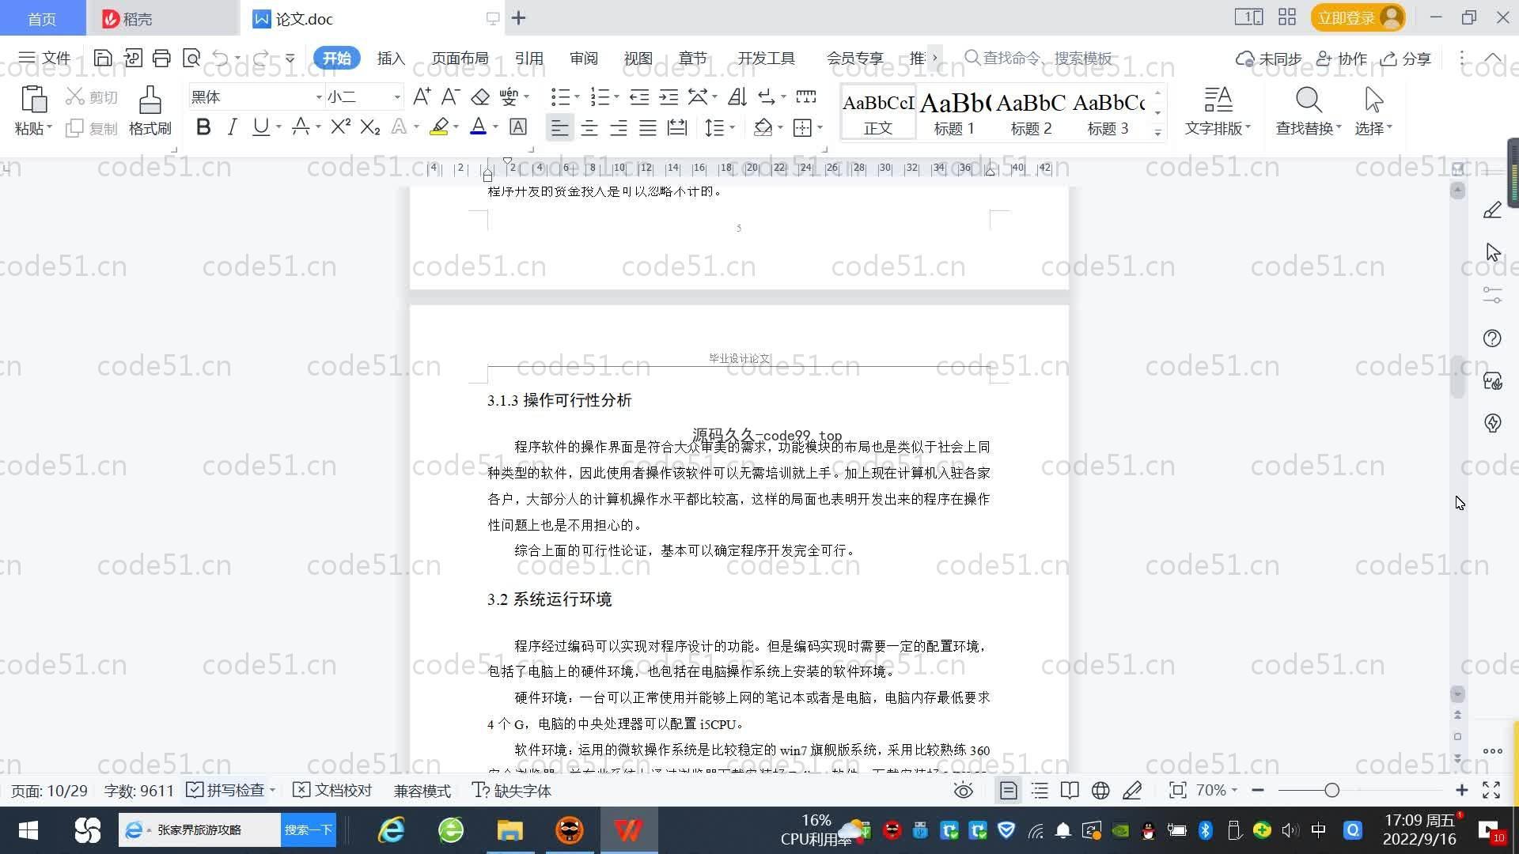Open highlight color dropdown arrow
The width and height of the screenshot is (1519, 854).
click(x=456, y=127)
